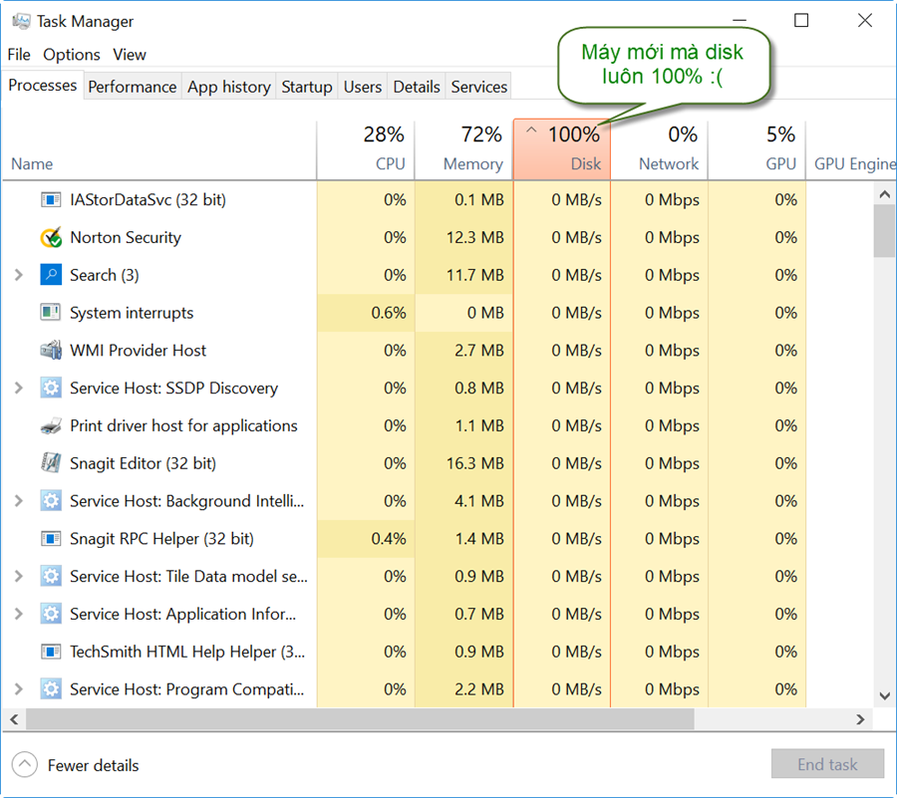The width and height of the screenshot is (897, 798).
Task: Collapse view with Fewer details arrow
Action: tap(25, 765)
